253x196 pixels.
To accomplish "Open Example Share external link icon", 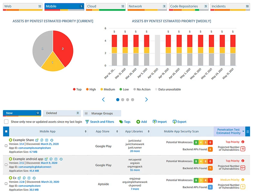I will click(x=37, y=140).
